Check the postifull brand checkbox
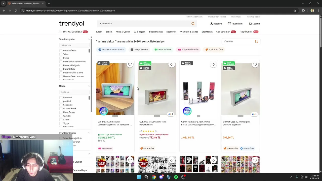The image size is (322, 181). click(61, 101)
